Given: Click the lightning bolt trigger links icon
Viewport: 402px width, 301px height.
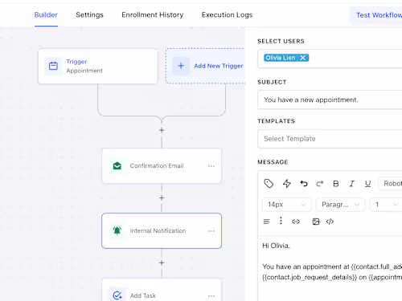Looking at the screenshot, I should coord(287,184).
